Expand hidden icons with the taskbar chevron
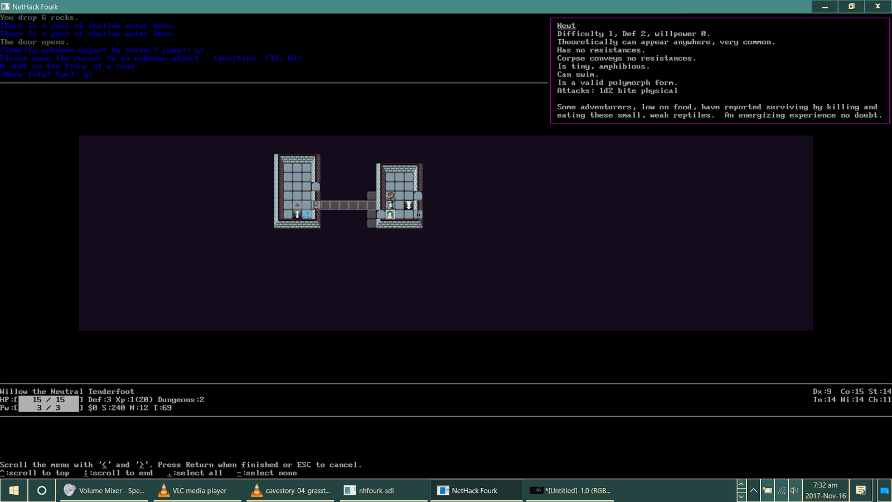The image size is (892, 502). pos(754,491)
